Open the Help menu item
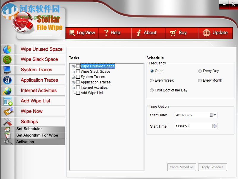 (x=115, y=33)
